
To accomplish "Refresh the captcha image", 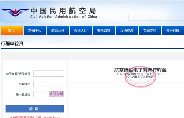I will 57,94.
